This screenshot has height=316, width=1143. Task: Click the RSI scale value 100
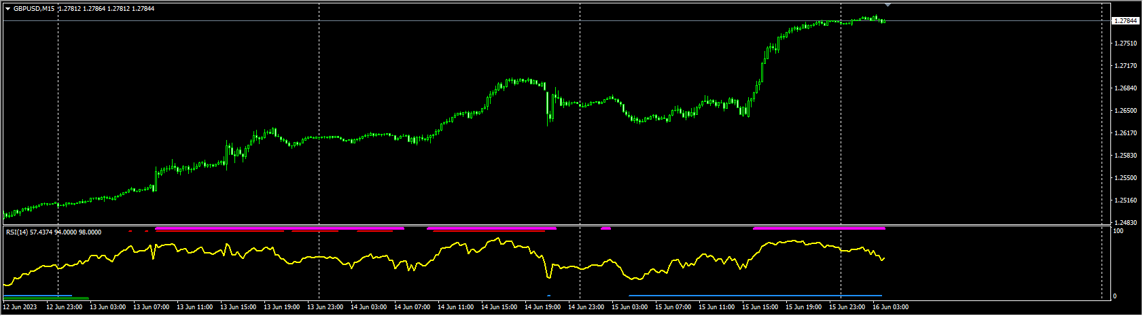1117,232
